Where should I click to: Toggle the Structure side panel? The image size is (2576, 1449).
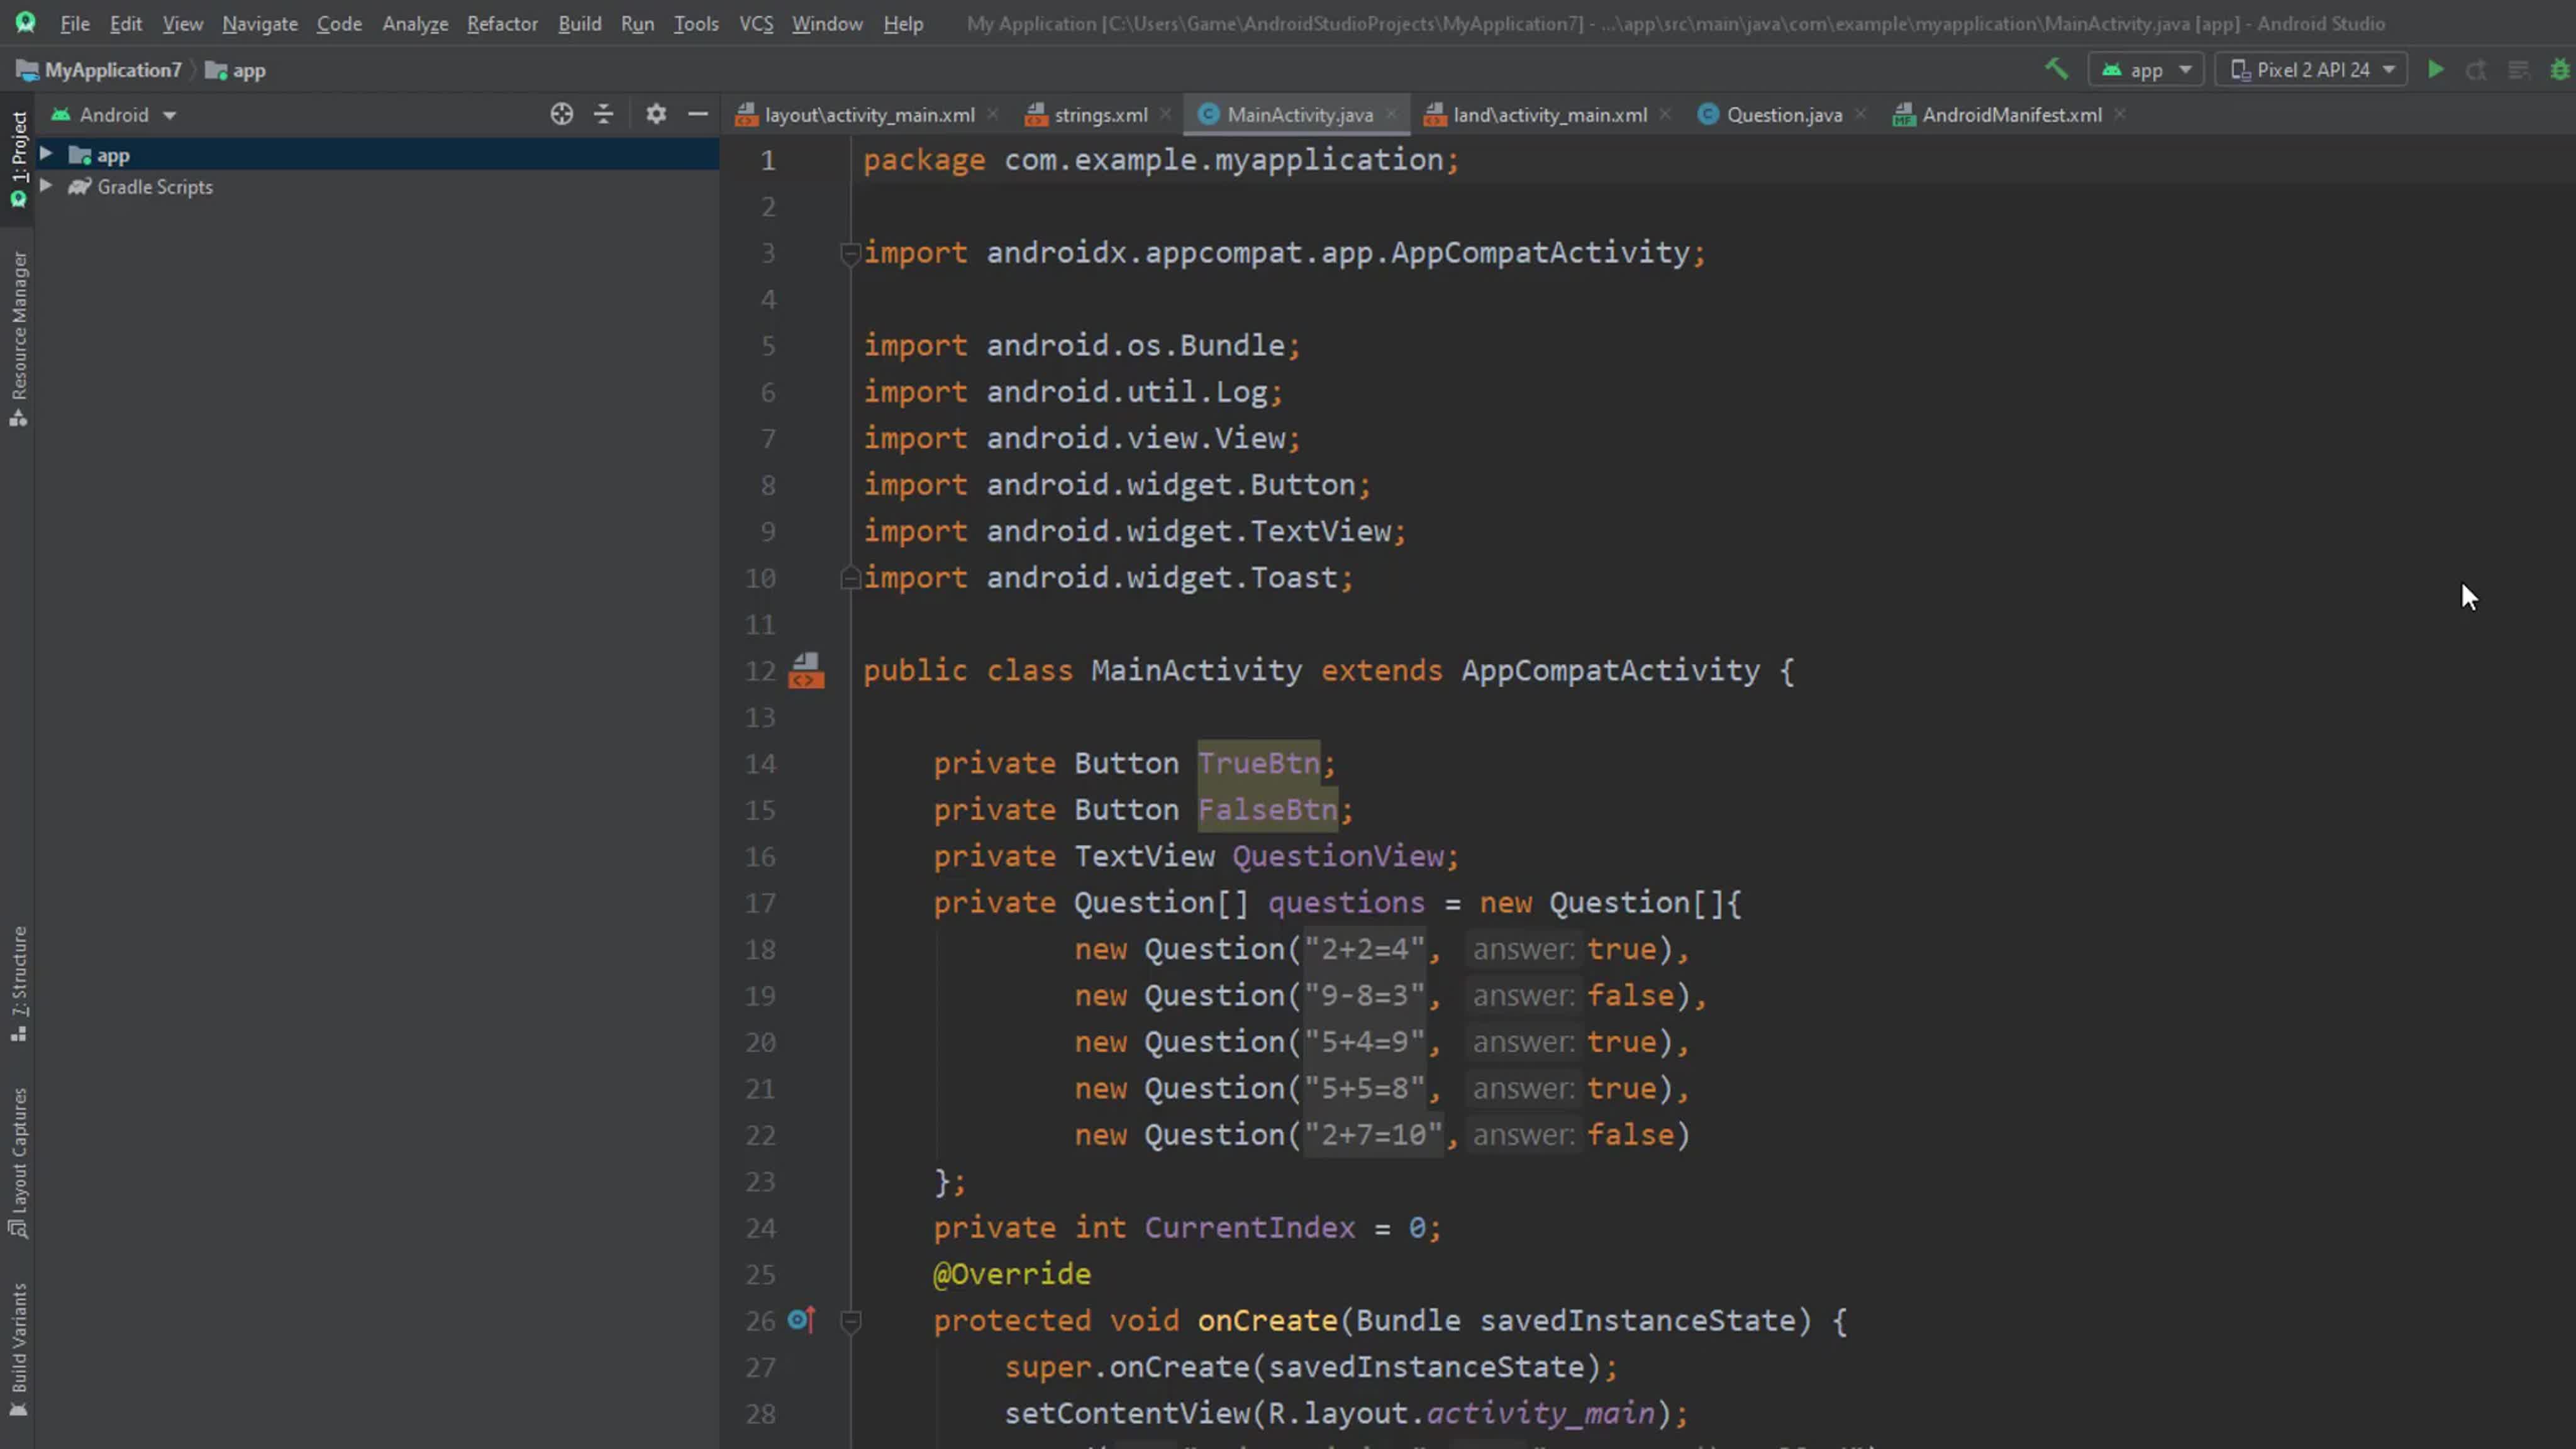coord(19,983)
